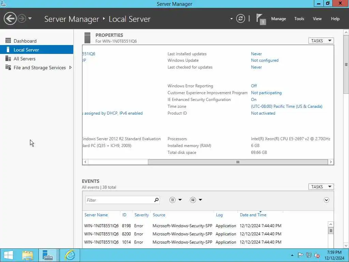Click the Windows Update 'Not configured' link
The width and height of the screenshot is (349, 262).
click(x=264, y=60)
